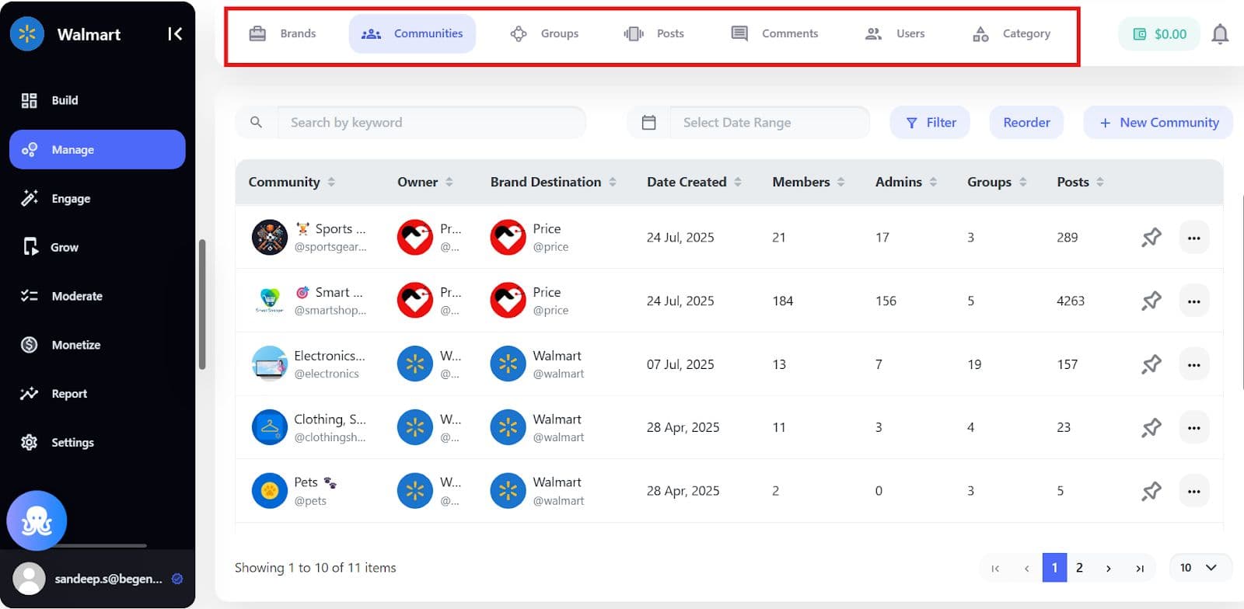
Task: Click the Pets community paw avatar
Action: (270, 491)
